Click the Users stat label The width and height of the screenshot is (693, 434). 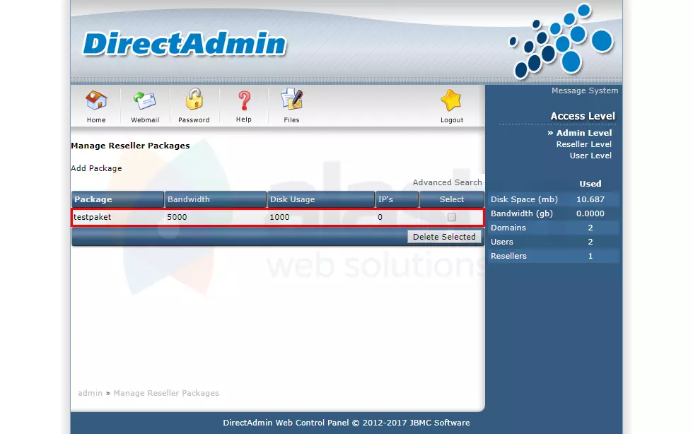(501, 242)
